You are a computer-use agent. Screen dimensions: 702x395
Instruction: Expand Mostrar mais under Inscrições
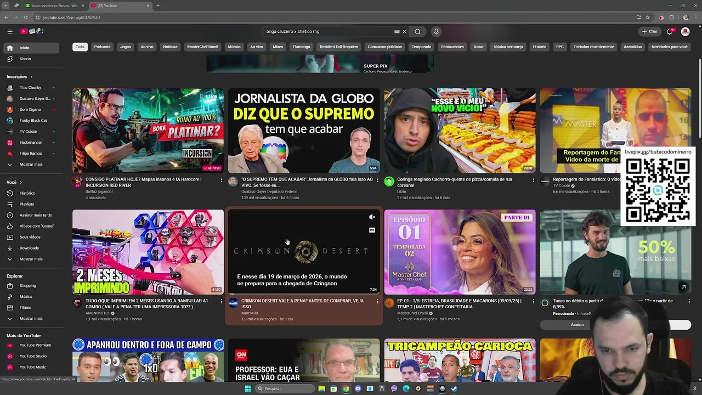click(32, 165)
